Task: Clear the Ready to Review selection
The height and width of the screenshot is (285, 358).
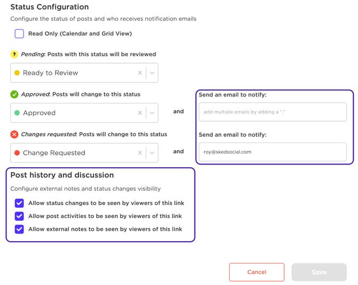Action: coord(140,73)
